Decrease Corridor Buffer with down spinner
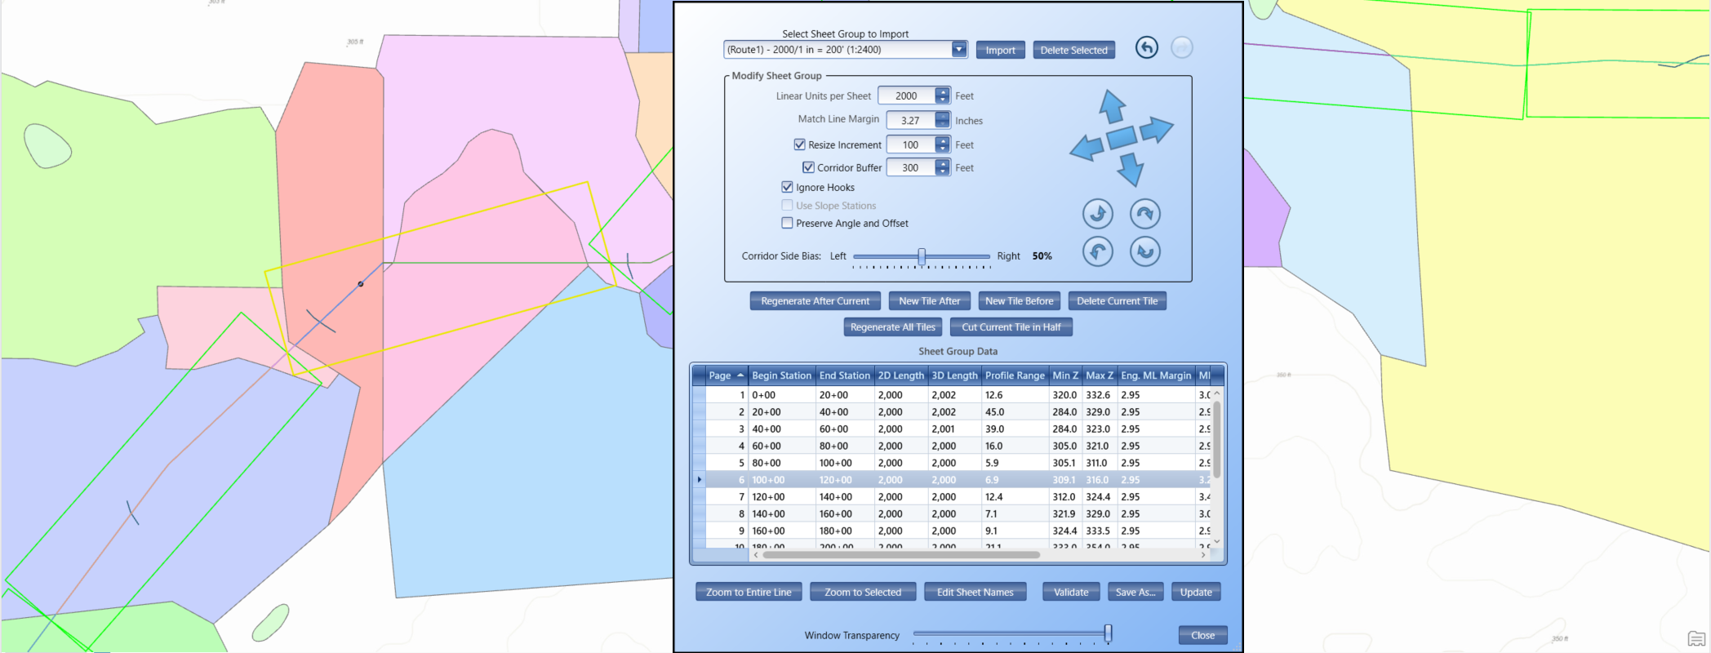 coord(943,171)
